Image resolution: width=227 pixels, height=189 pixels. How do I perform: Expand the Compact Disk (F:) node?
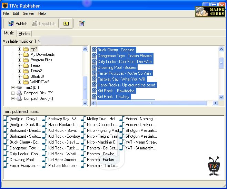(x=13, y=98)
